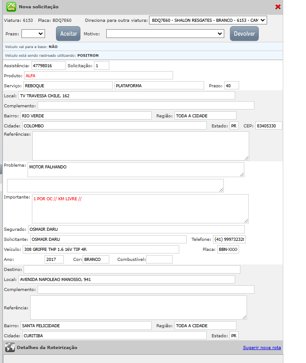The width and height of the screenshot is (306, 363).
Task: Click the Cidade field COLOMBO
Action: click(x=115, y=126)
